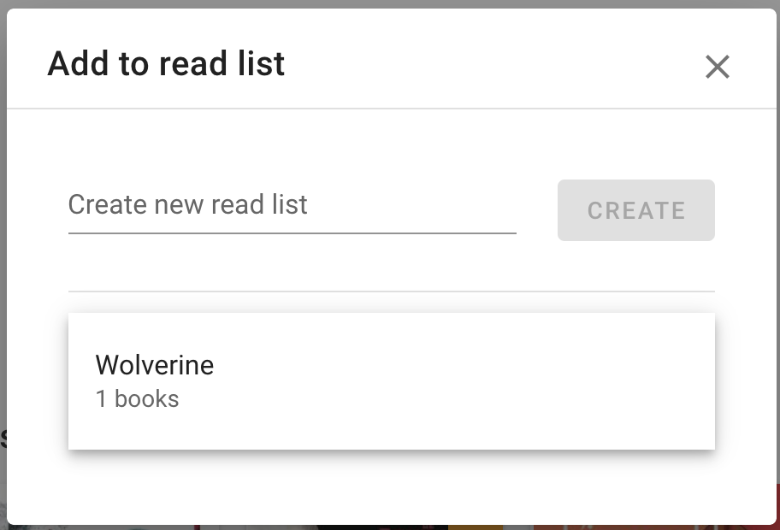Close the Add to read list dialog
Screen dimensions: 780x530
[x=717, y=67]
